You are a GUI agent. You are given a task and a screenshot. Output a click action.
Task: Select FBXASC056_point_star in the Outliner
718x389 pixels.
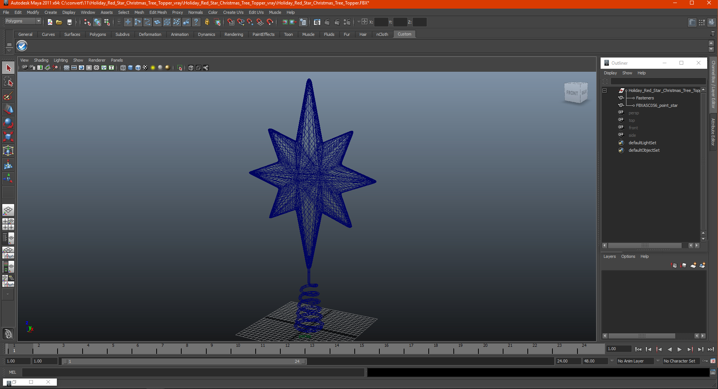click(x=657, y=105)
